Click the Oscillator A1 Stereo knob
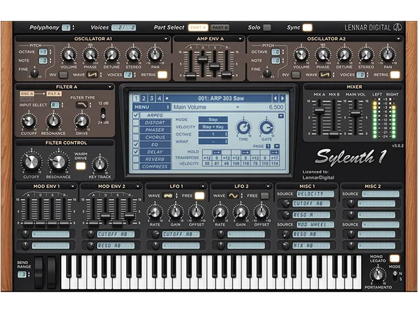The width and height of the screenshot is (418, 313). [133, 55]
